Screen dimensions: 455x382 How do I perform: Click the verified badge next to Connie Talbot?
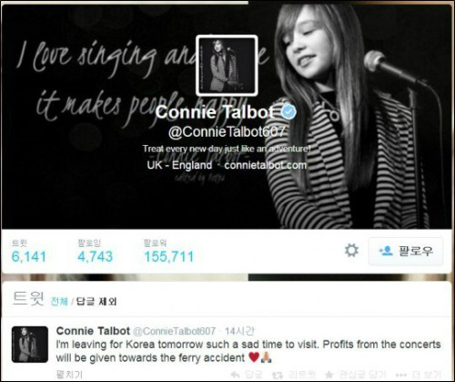click(288, 112)
